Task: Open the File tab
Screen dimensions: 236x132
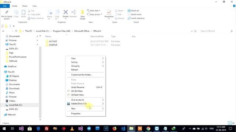Action: tap(5, 6)
